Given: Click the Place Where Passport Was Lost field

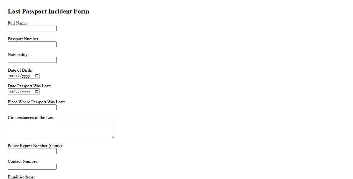Looking at the screenshot, I should click(32, 107).
